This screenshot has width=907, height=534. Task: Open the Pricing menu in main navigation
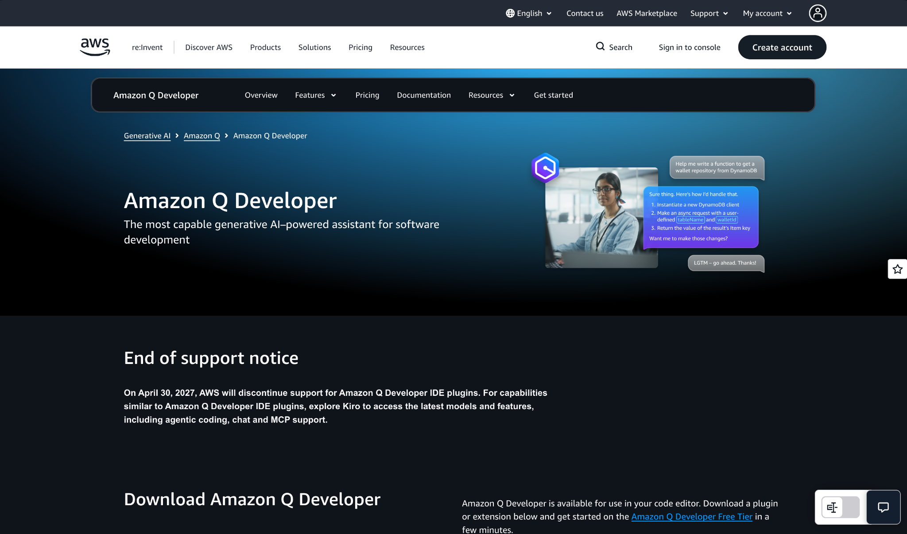(360, 47)
